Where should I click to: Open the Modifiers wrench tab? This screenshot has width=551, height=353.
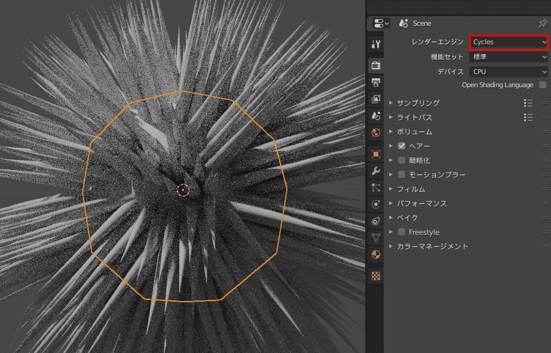376,171
